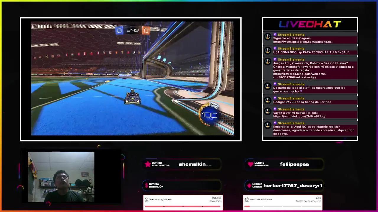378x212 pixels.
Task: Click the LIVECHAT header title
Action: click(310, 24)
